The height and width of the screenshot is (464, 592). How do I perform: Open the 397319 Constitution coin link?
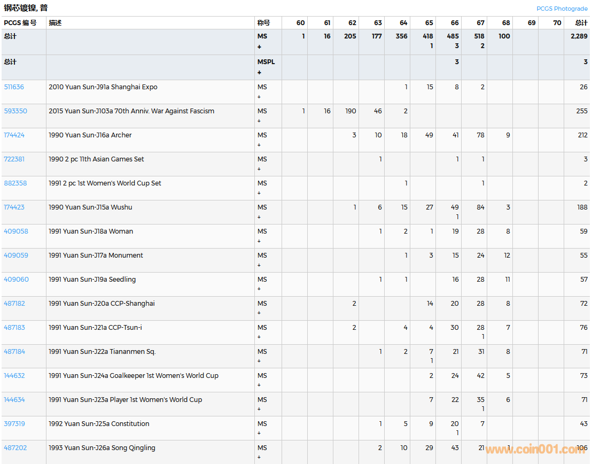pyautogui.click(x=14, y=424)
